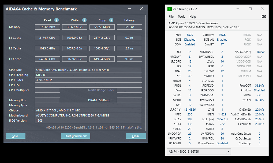Viewport: 273px width, 163px height.
Task: Click Memory Copy value 55255 MB/s
Action: pos(102,27)
